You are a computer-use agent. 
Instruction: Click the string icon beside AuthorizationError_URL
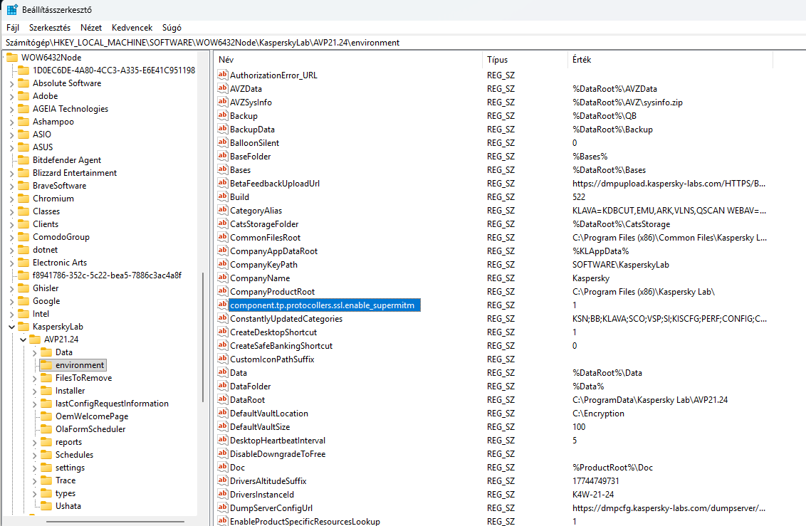click(223, 75)
